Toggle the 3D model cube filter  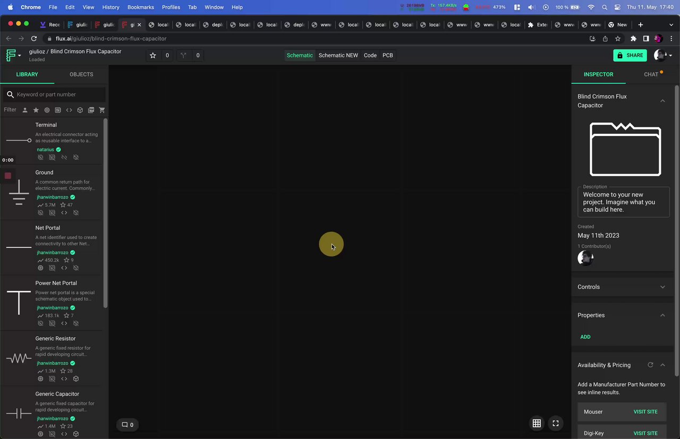pos(80,110)
